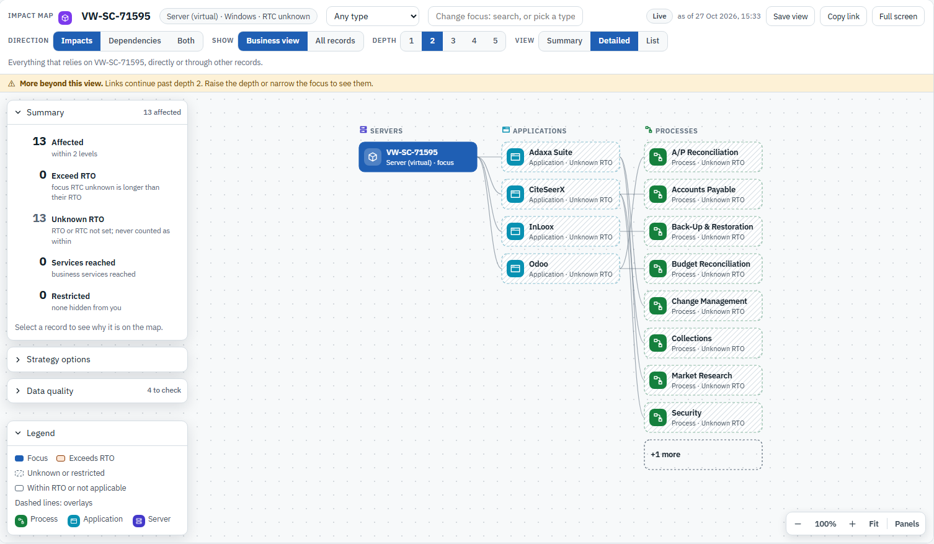Zoom in with the plus icon

click(x=853, y=524)
